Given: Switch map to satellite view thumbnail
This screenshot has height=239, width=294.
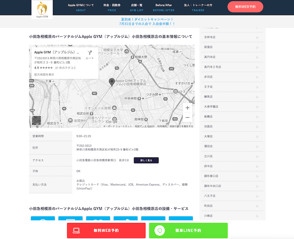Looking at the screenshot, I should click(x=37, y=120).
